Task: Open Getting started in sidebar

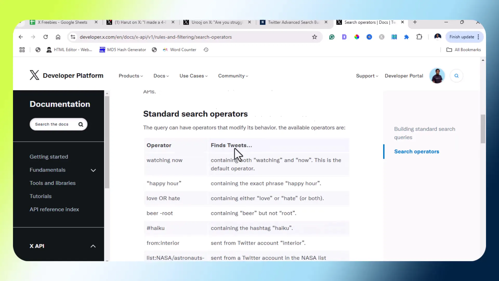Action: point(49,157)
